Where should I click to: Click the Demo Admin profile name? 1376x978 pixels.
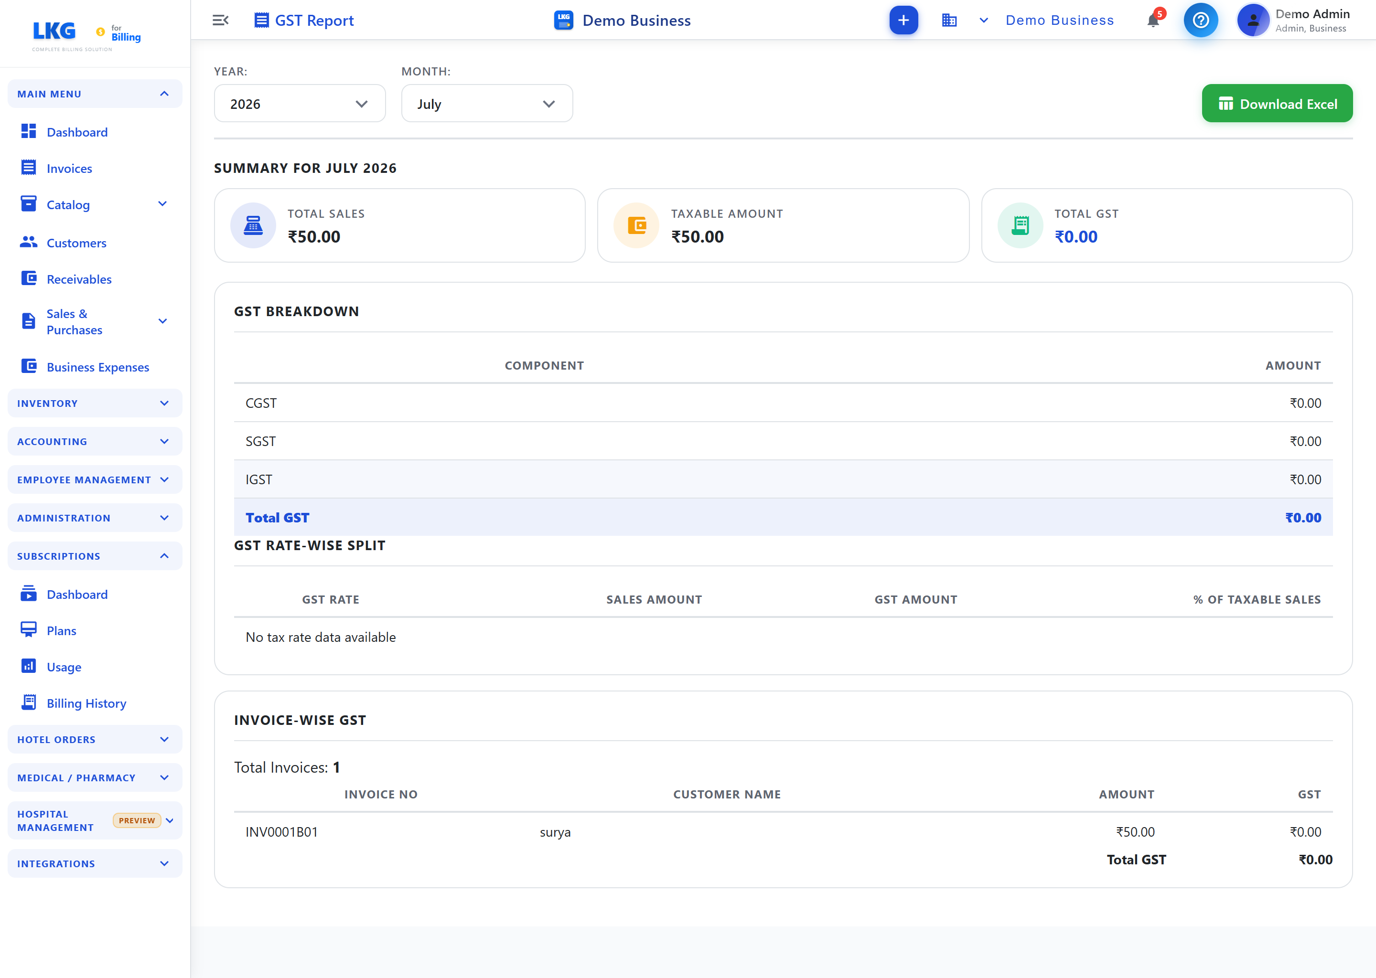(x=1312, y=14)
